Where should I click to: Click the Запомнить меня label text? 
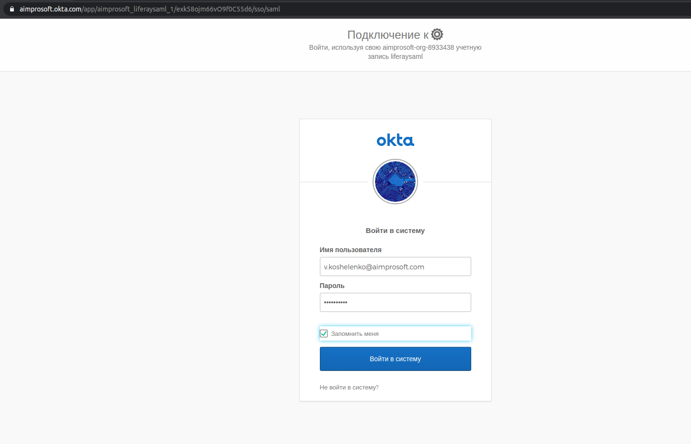[355, 334]
